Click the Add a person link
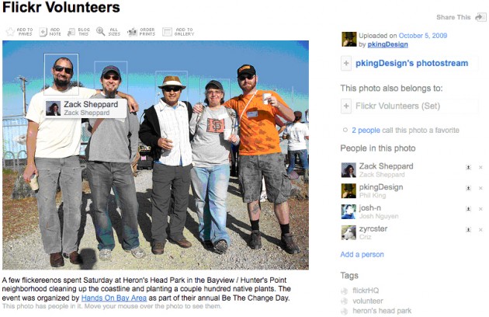Screen dimensions: 489x317 tap(362, 255)
